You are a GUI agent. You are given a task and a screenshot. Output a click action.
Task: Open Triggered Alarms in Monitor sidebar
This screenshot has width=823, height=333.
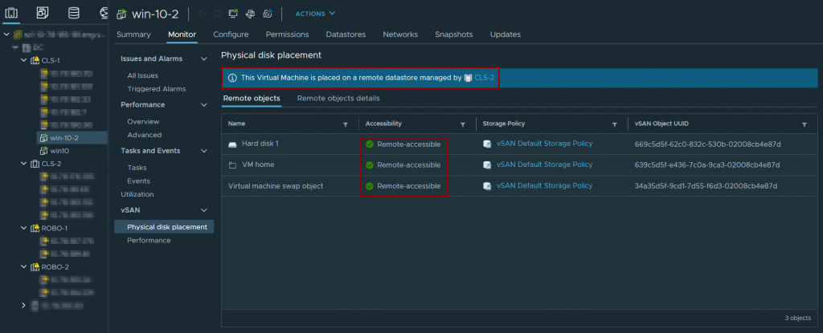click(156, 88)
